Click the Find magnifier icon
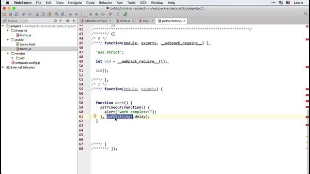Screen dimensions: 310x174 pos(57,14)
